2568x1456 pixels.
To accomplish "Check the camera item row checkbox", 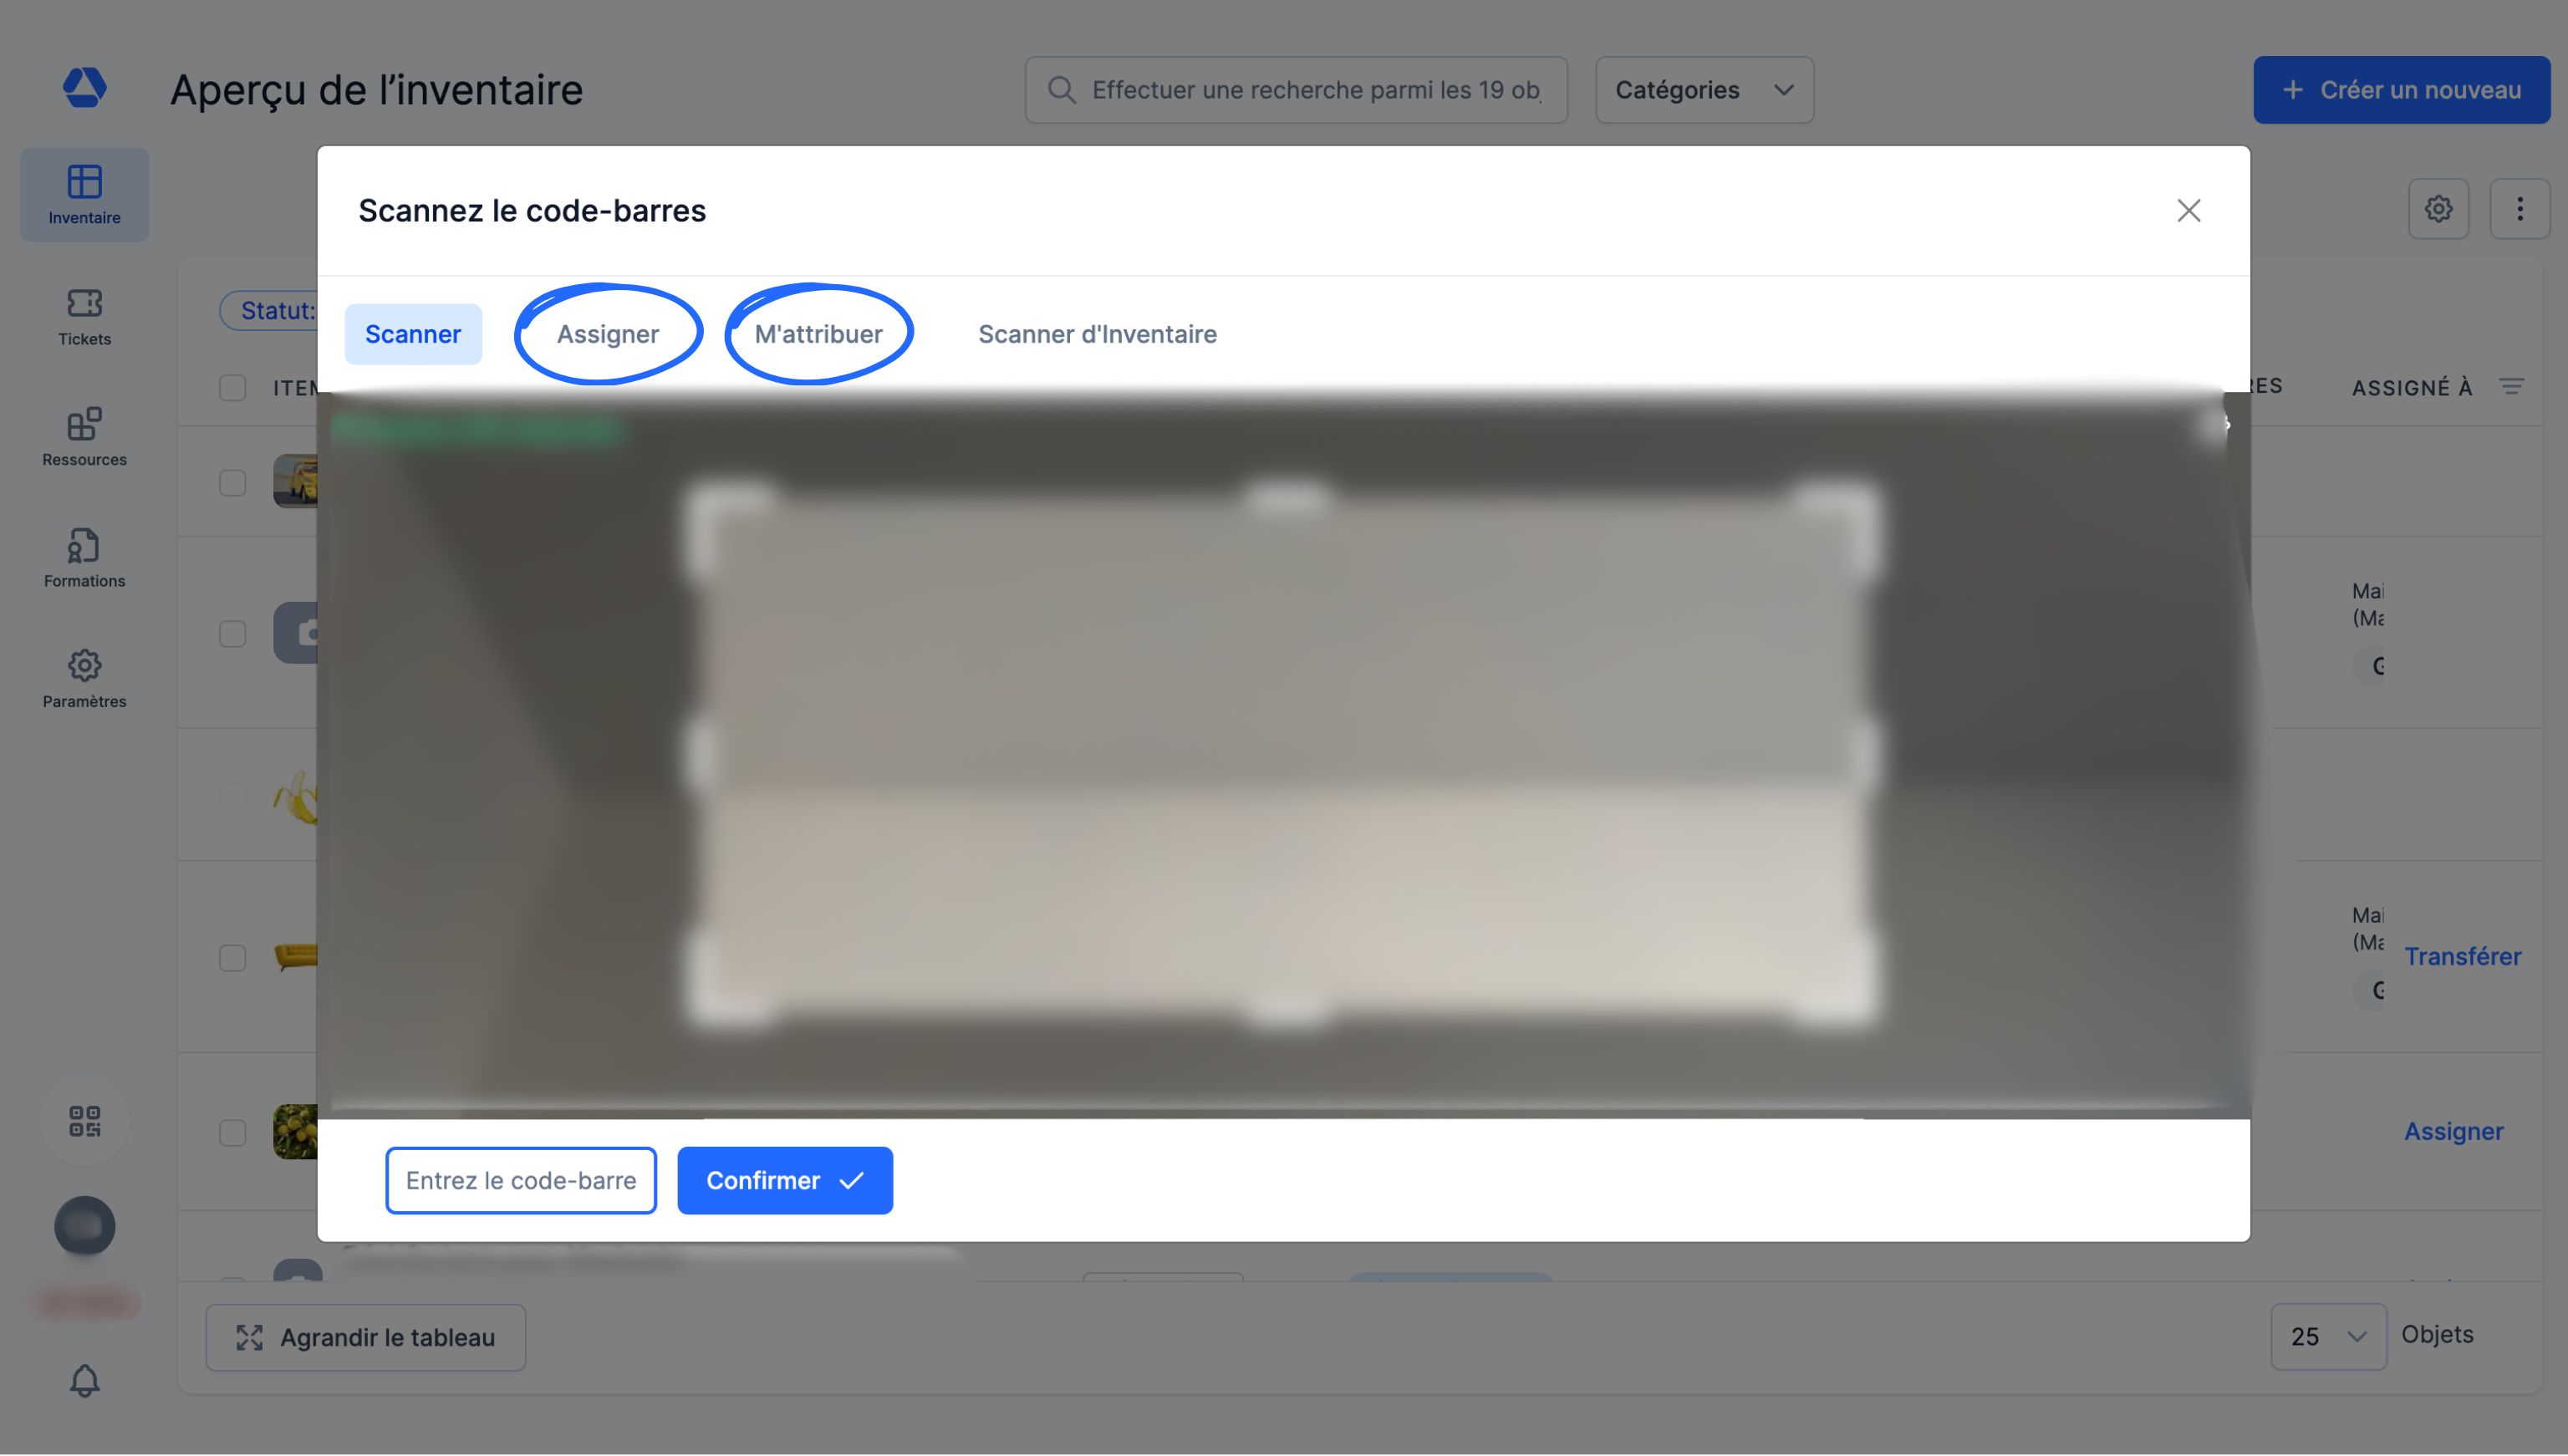I will click(x=232, y=634).
